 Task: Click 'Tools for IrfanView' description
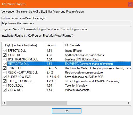pos(76,86)
